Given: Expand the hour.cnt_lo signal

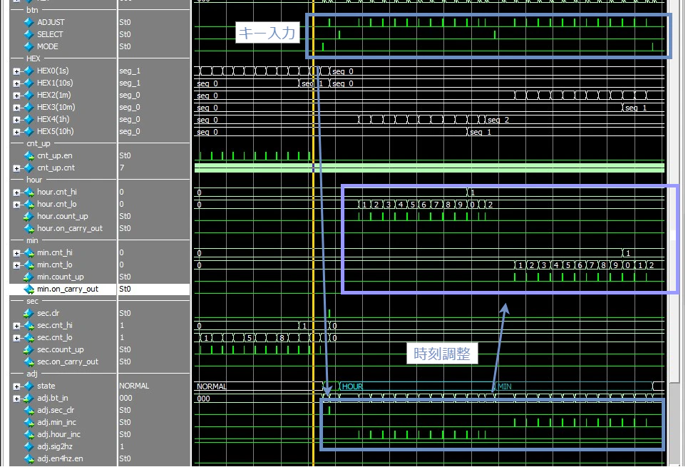Looking at the screenshot, I should (16, 205).
